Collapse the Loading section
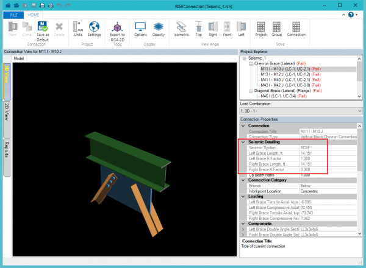Viewport: 366px width, 268px height. 243,197
